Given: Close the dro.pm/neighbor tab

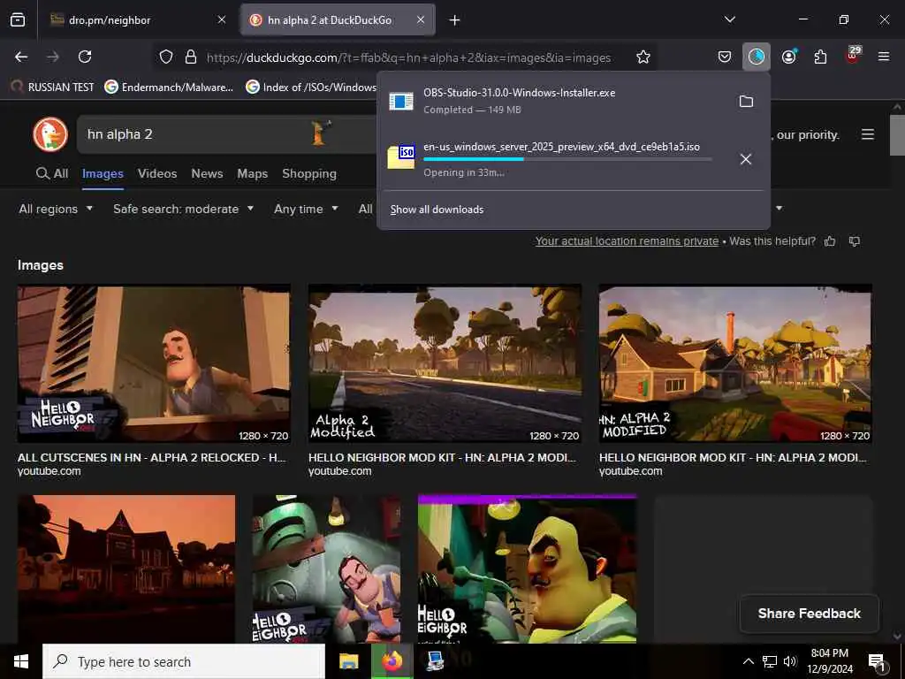Looking at the screenshot, I should [x=222, y=20].
